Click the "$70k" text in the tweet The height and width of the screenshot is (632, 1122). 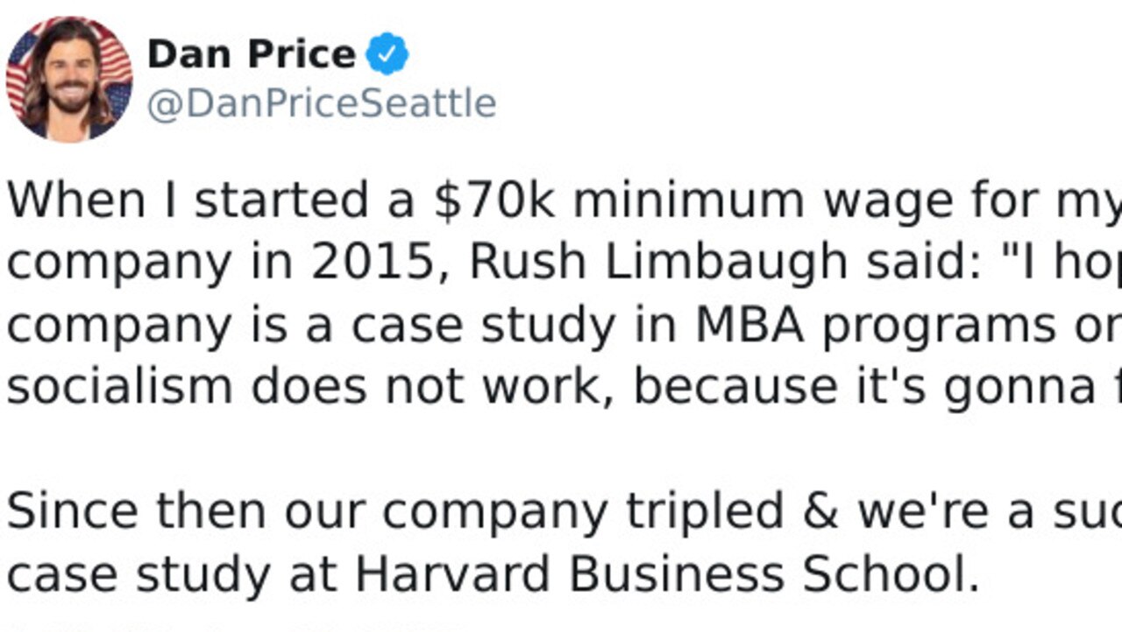point(494,201)
